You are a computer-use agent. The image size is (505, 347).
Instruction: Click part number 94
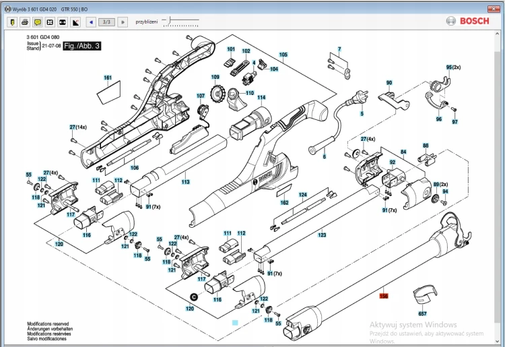click(x=445, y=191)
